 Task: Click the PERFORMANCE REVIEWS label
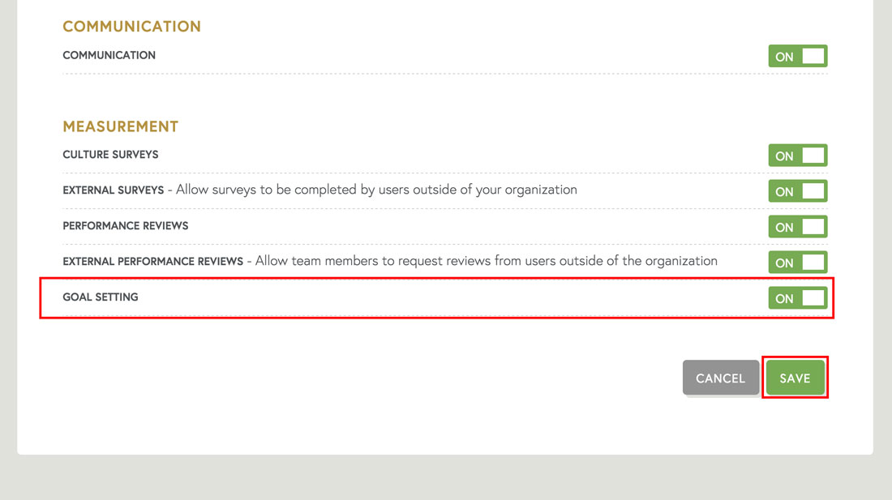(125, 225)
